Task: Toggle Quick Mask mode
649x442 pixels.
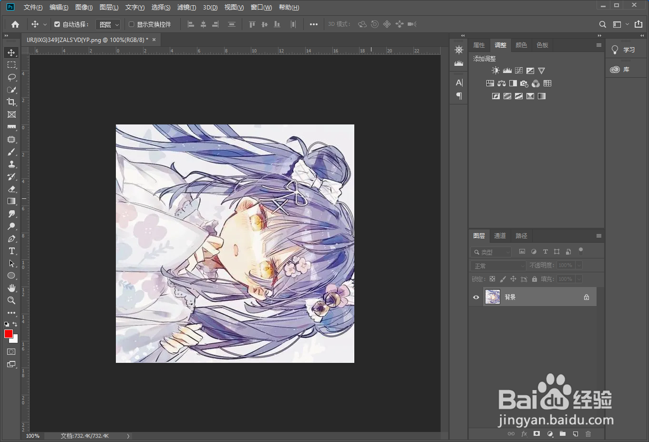Action: [11, 352]
